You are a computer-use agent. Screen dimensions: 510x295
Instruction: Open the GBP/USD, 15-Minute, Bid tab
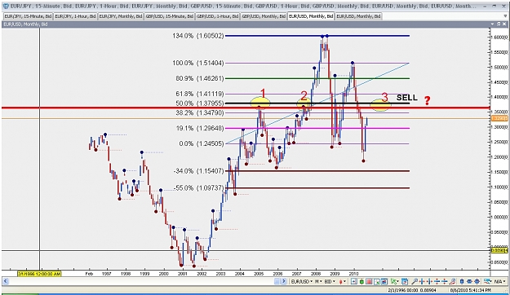click(x=170, y=16)
